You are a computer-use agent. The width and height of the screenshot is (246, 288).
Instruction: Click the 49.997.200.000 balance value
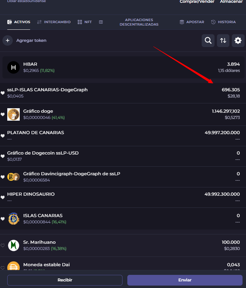coord(222,133)
